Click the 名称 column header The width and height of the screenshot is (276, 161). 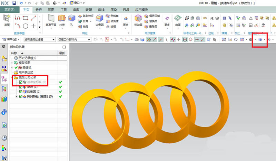[x=14, y=53]
